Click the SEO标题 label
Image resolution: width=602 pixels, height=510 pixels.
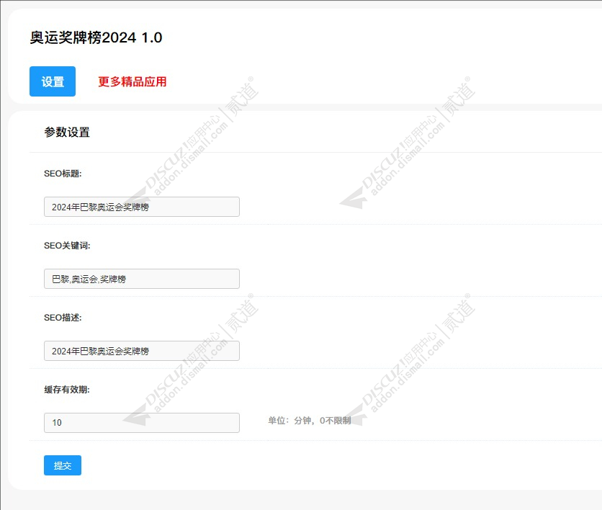coord(63,174)
